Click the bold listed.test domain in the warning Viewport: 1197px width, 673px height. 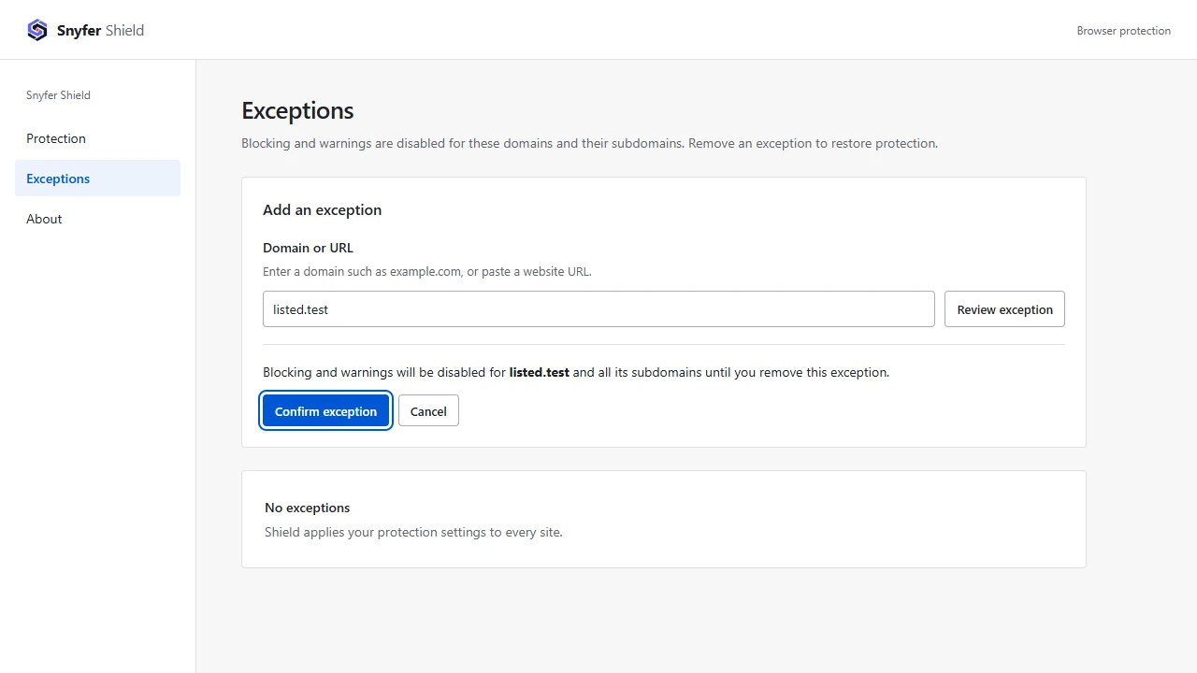coord(540,372)
